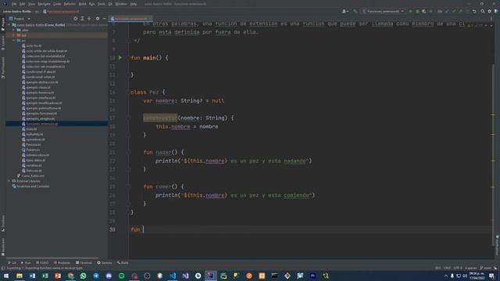
Task: Expand External Libraries node
Action: click(9, 181)
